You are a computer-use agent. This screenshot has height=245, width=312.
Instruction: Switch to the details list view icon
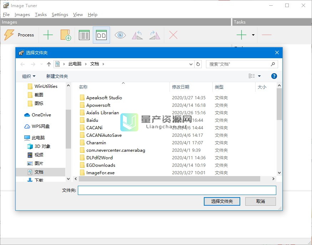coord(84,35)
